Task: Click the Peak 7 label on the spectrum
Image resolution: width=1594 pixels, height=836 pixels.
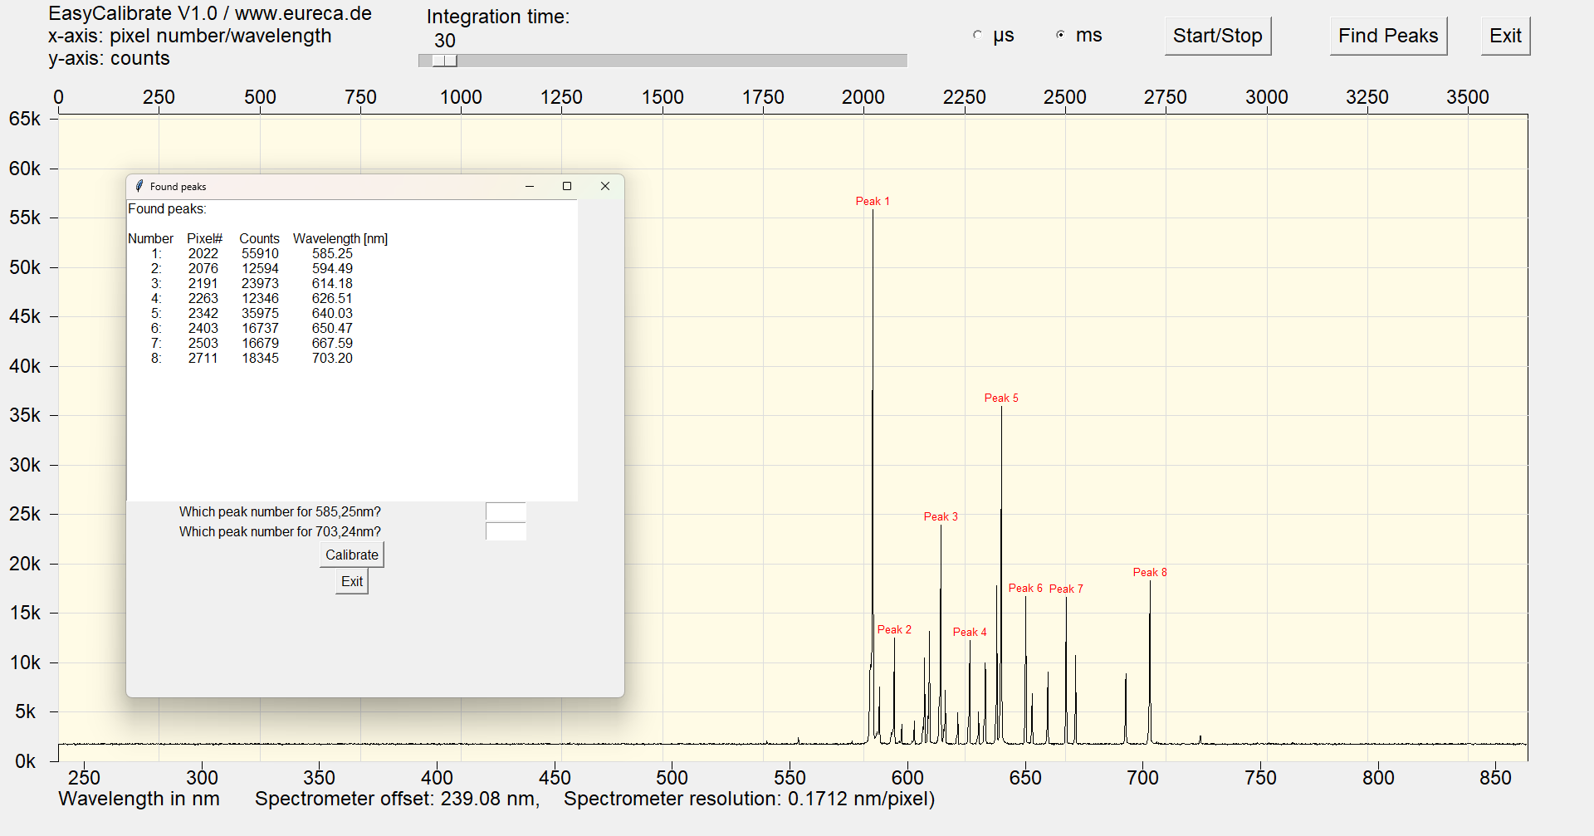Action: click(1066, 589)
